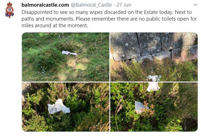View the bottom-right photo with two wipes

[x=154, y=107]
